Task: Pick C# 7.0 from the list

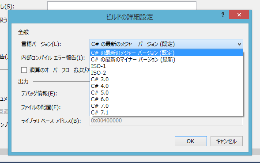Action: 166,106
